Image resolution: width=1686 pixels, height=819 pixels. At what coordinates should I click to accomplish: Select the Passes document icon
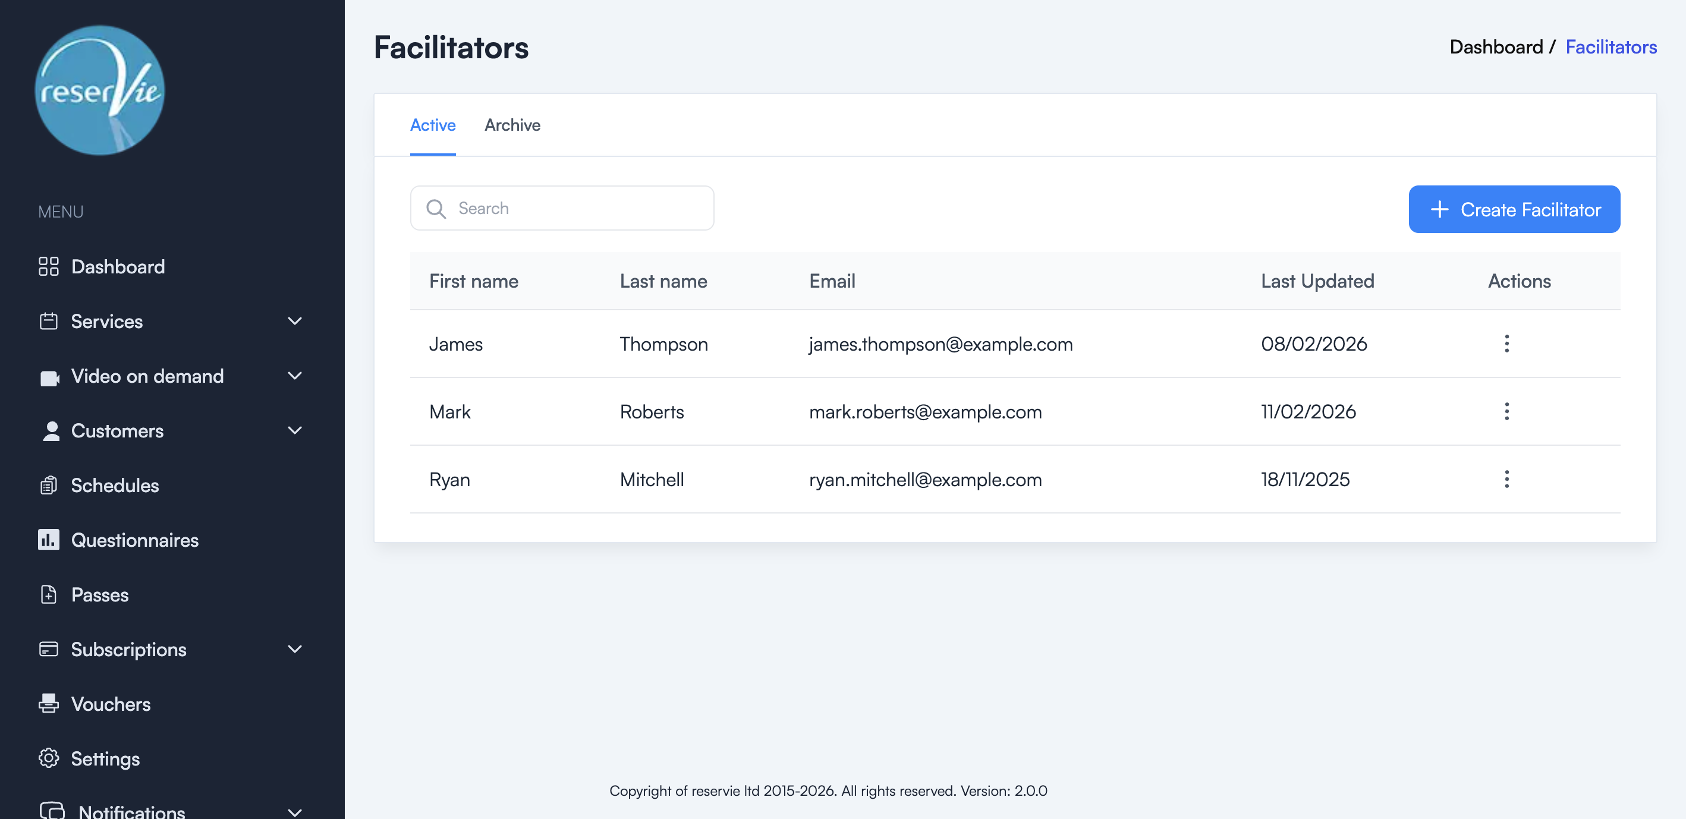49,594
